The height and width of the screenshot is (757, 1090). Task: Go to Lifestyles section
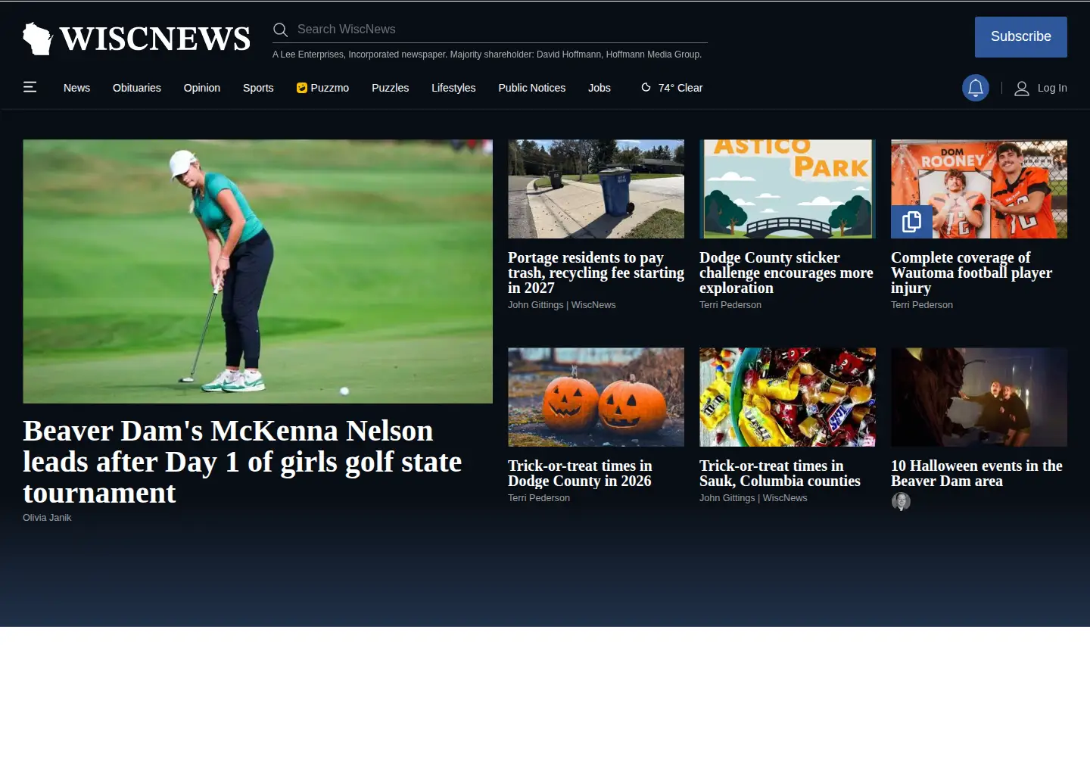point(453,88)
